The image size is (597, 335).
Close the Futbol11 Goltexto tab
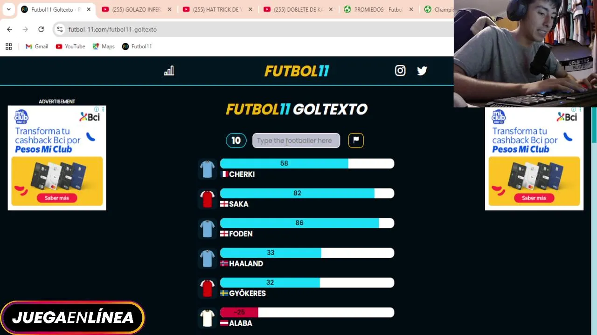[x=89, y=9]
